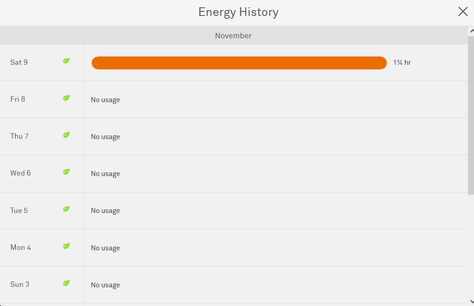Click the green leaf icon for Wed 6
Image resolution: width=474 pixels, height=306 pixels.
(x=66, y=171)
